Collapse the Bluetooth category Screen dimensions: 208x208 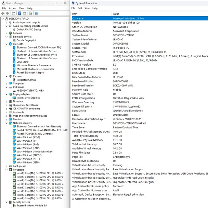pyautogui.click(x=6, y=44)
